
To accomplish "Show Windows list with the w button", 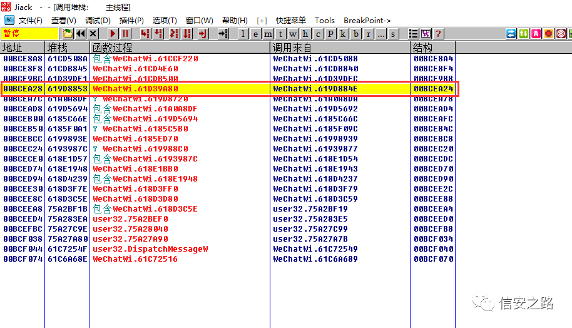I will [293, 34].
